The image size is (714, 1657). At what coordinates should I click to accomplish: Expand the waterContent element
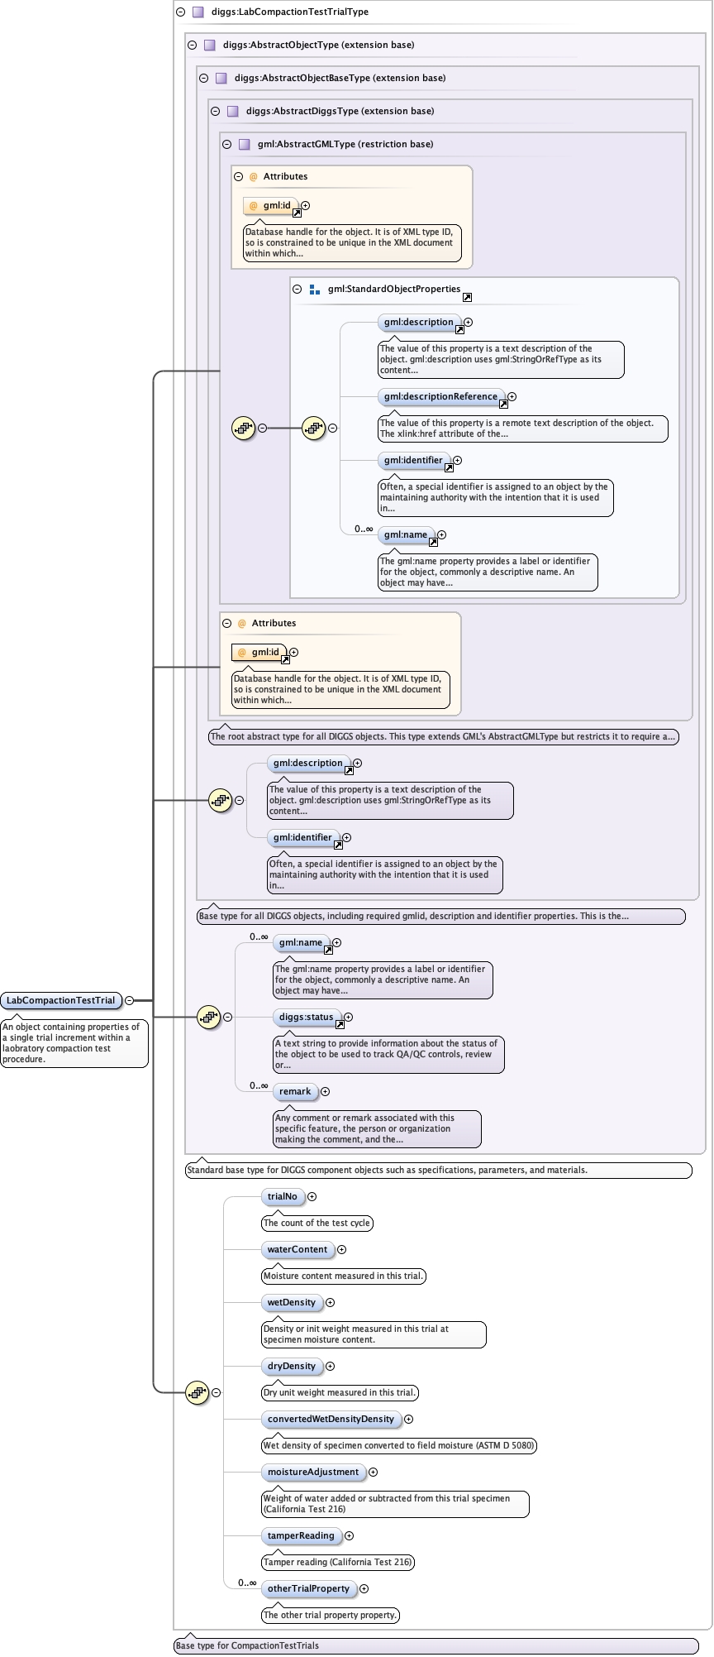341,1249
